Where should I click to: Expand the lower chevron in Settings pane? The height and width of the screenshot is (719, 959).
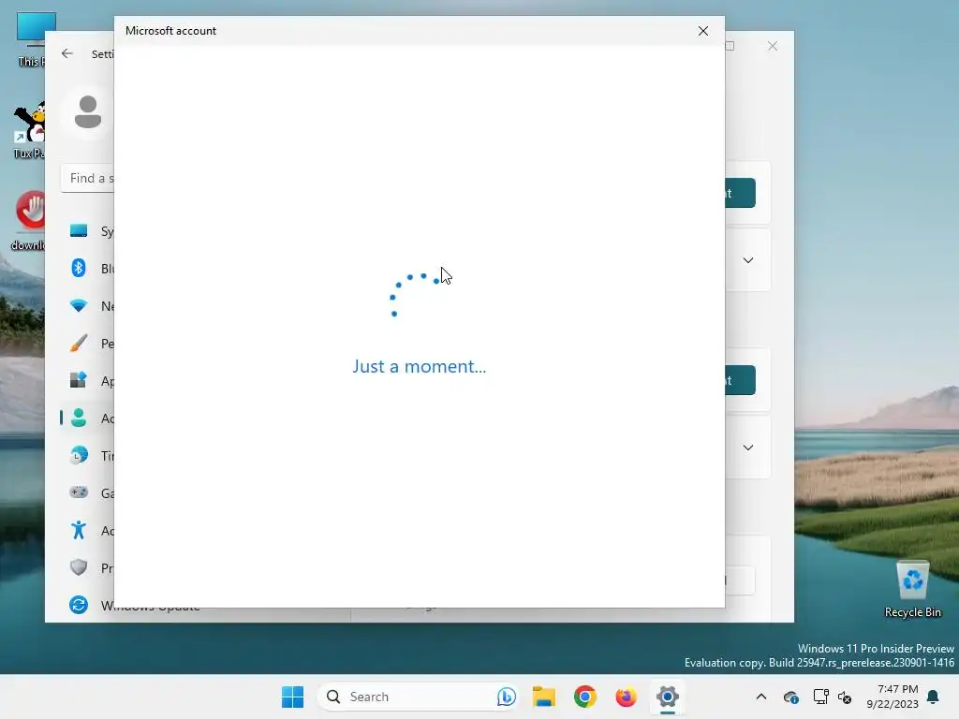pyautogui.click(x=747, y=448)
